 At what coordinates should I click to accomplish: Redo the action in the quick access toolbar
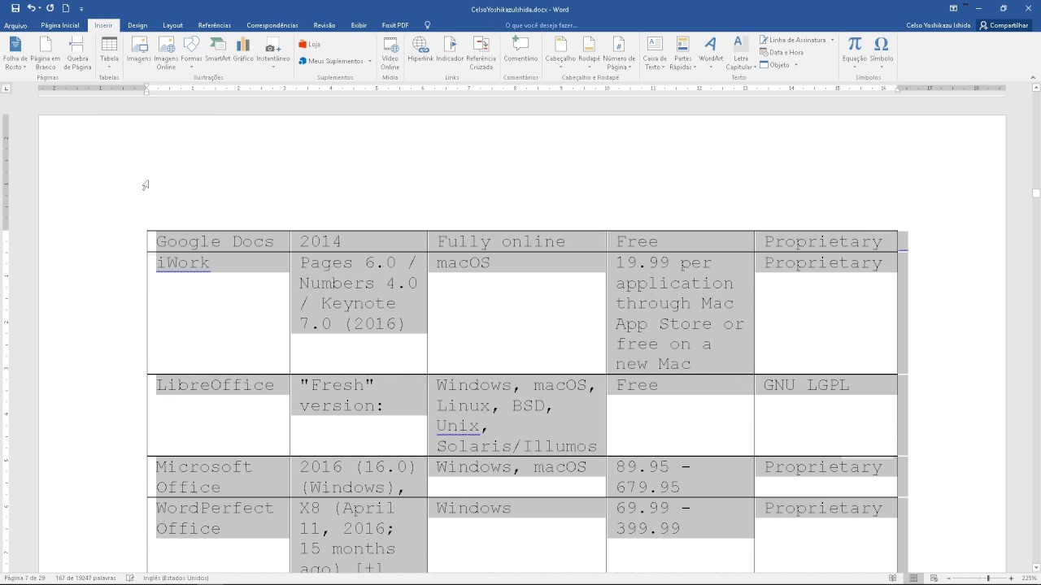coord(50,8)
